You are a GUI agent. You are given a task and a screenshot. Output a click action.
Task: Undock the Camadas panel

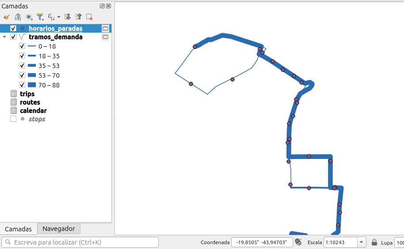(102, 6)
